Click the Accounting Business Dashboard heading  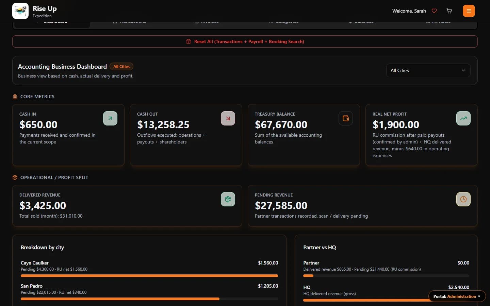[62, 67]
